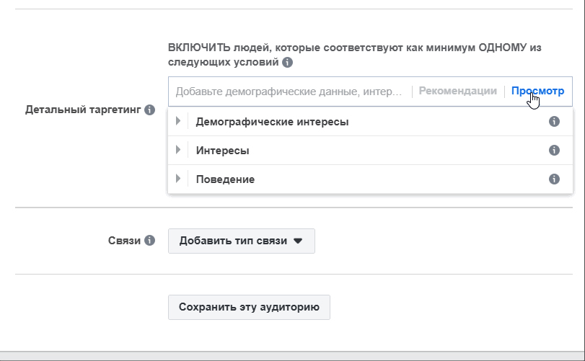Screen dimensions: 585x361
Task: Focus the detailed targeting search input field
Action: [289, 92]
